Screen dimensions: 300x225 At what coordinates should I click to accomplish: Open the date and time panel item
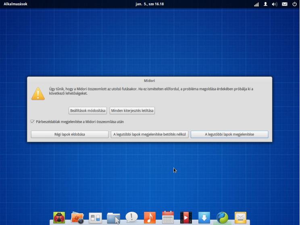tap(150, 4)
